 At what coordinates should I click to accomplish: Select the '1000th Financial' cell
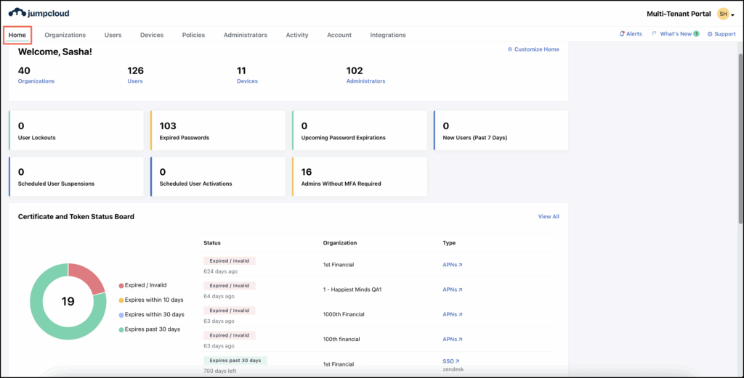343,314
